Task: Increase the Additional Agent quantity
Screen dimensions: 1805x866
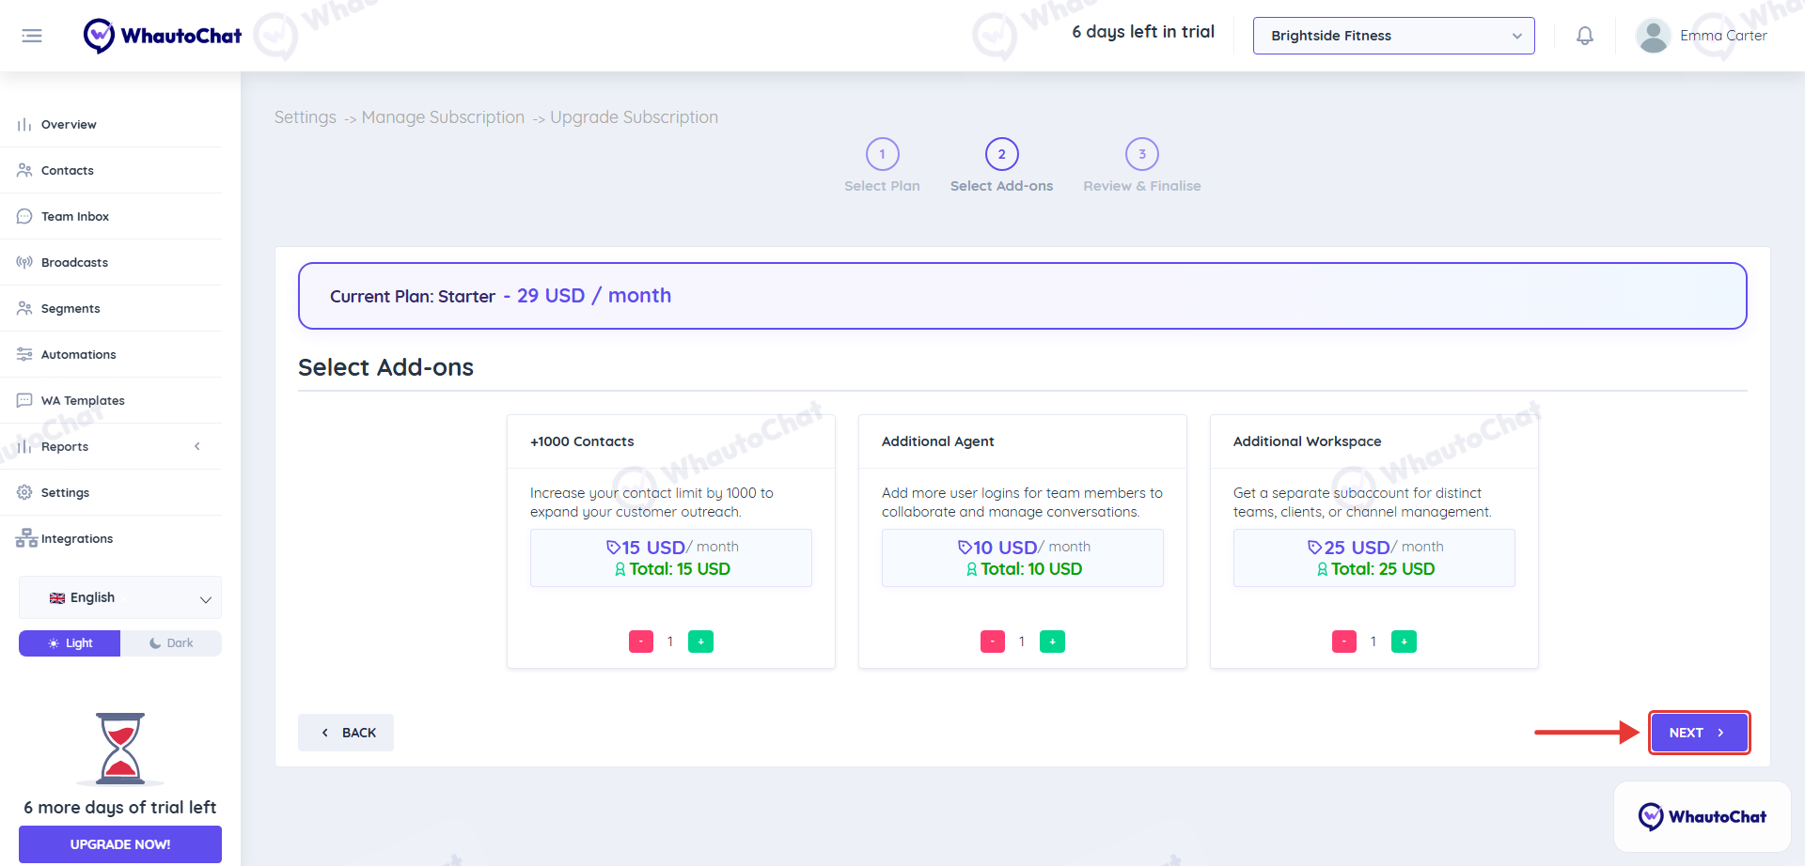Action: click(x=1052, y=642)
